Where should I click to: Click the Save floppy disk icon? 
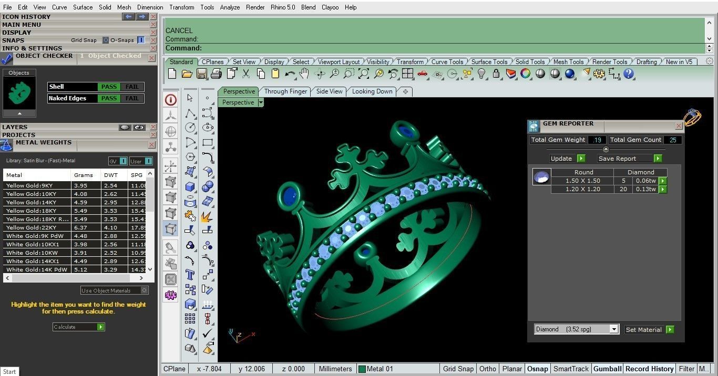[x=201, y=74]
